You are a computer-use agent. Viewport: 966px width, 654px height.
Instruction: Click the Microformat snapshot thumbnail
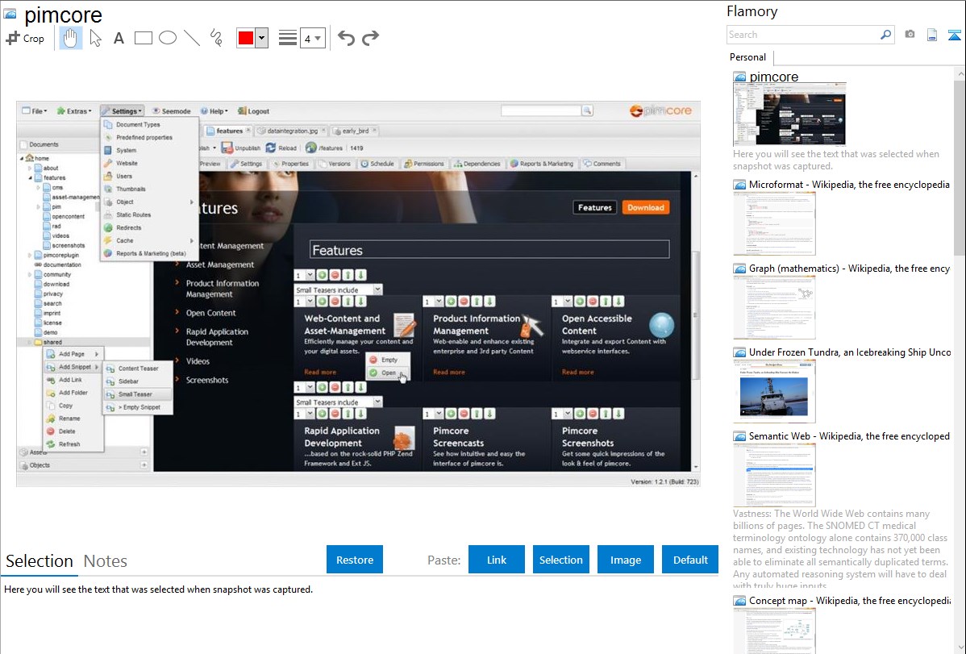tap(774, 223)
